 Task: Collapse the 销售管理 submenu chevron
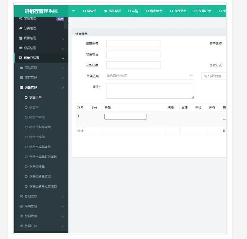pos(63,88)
